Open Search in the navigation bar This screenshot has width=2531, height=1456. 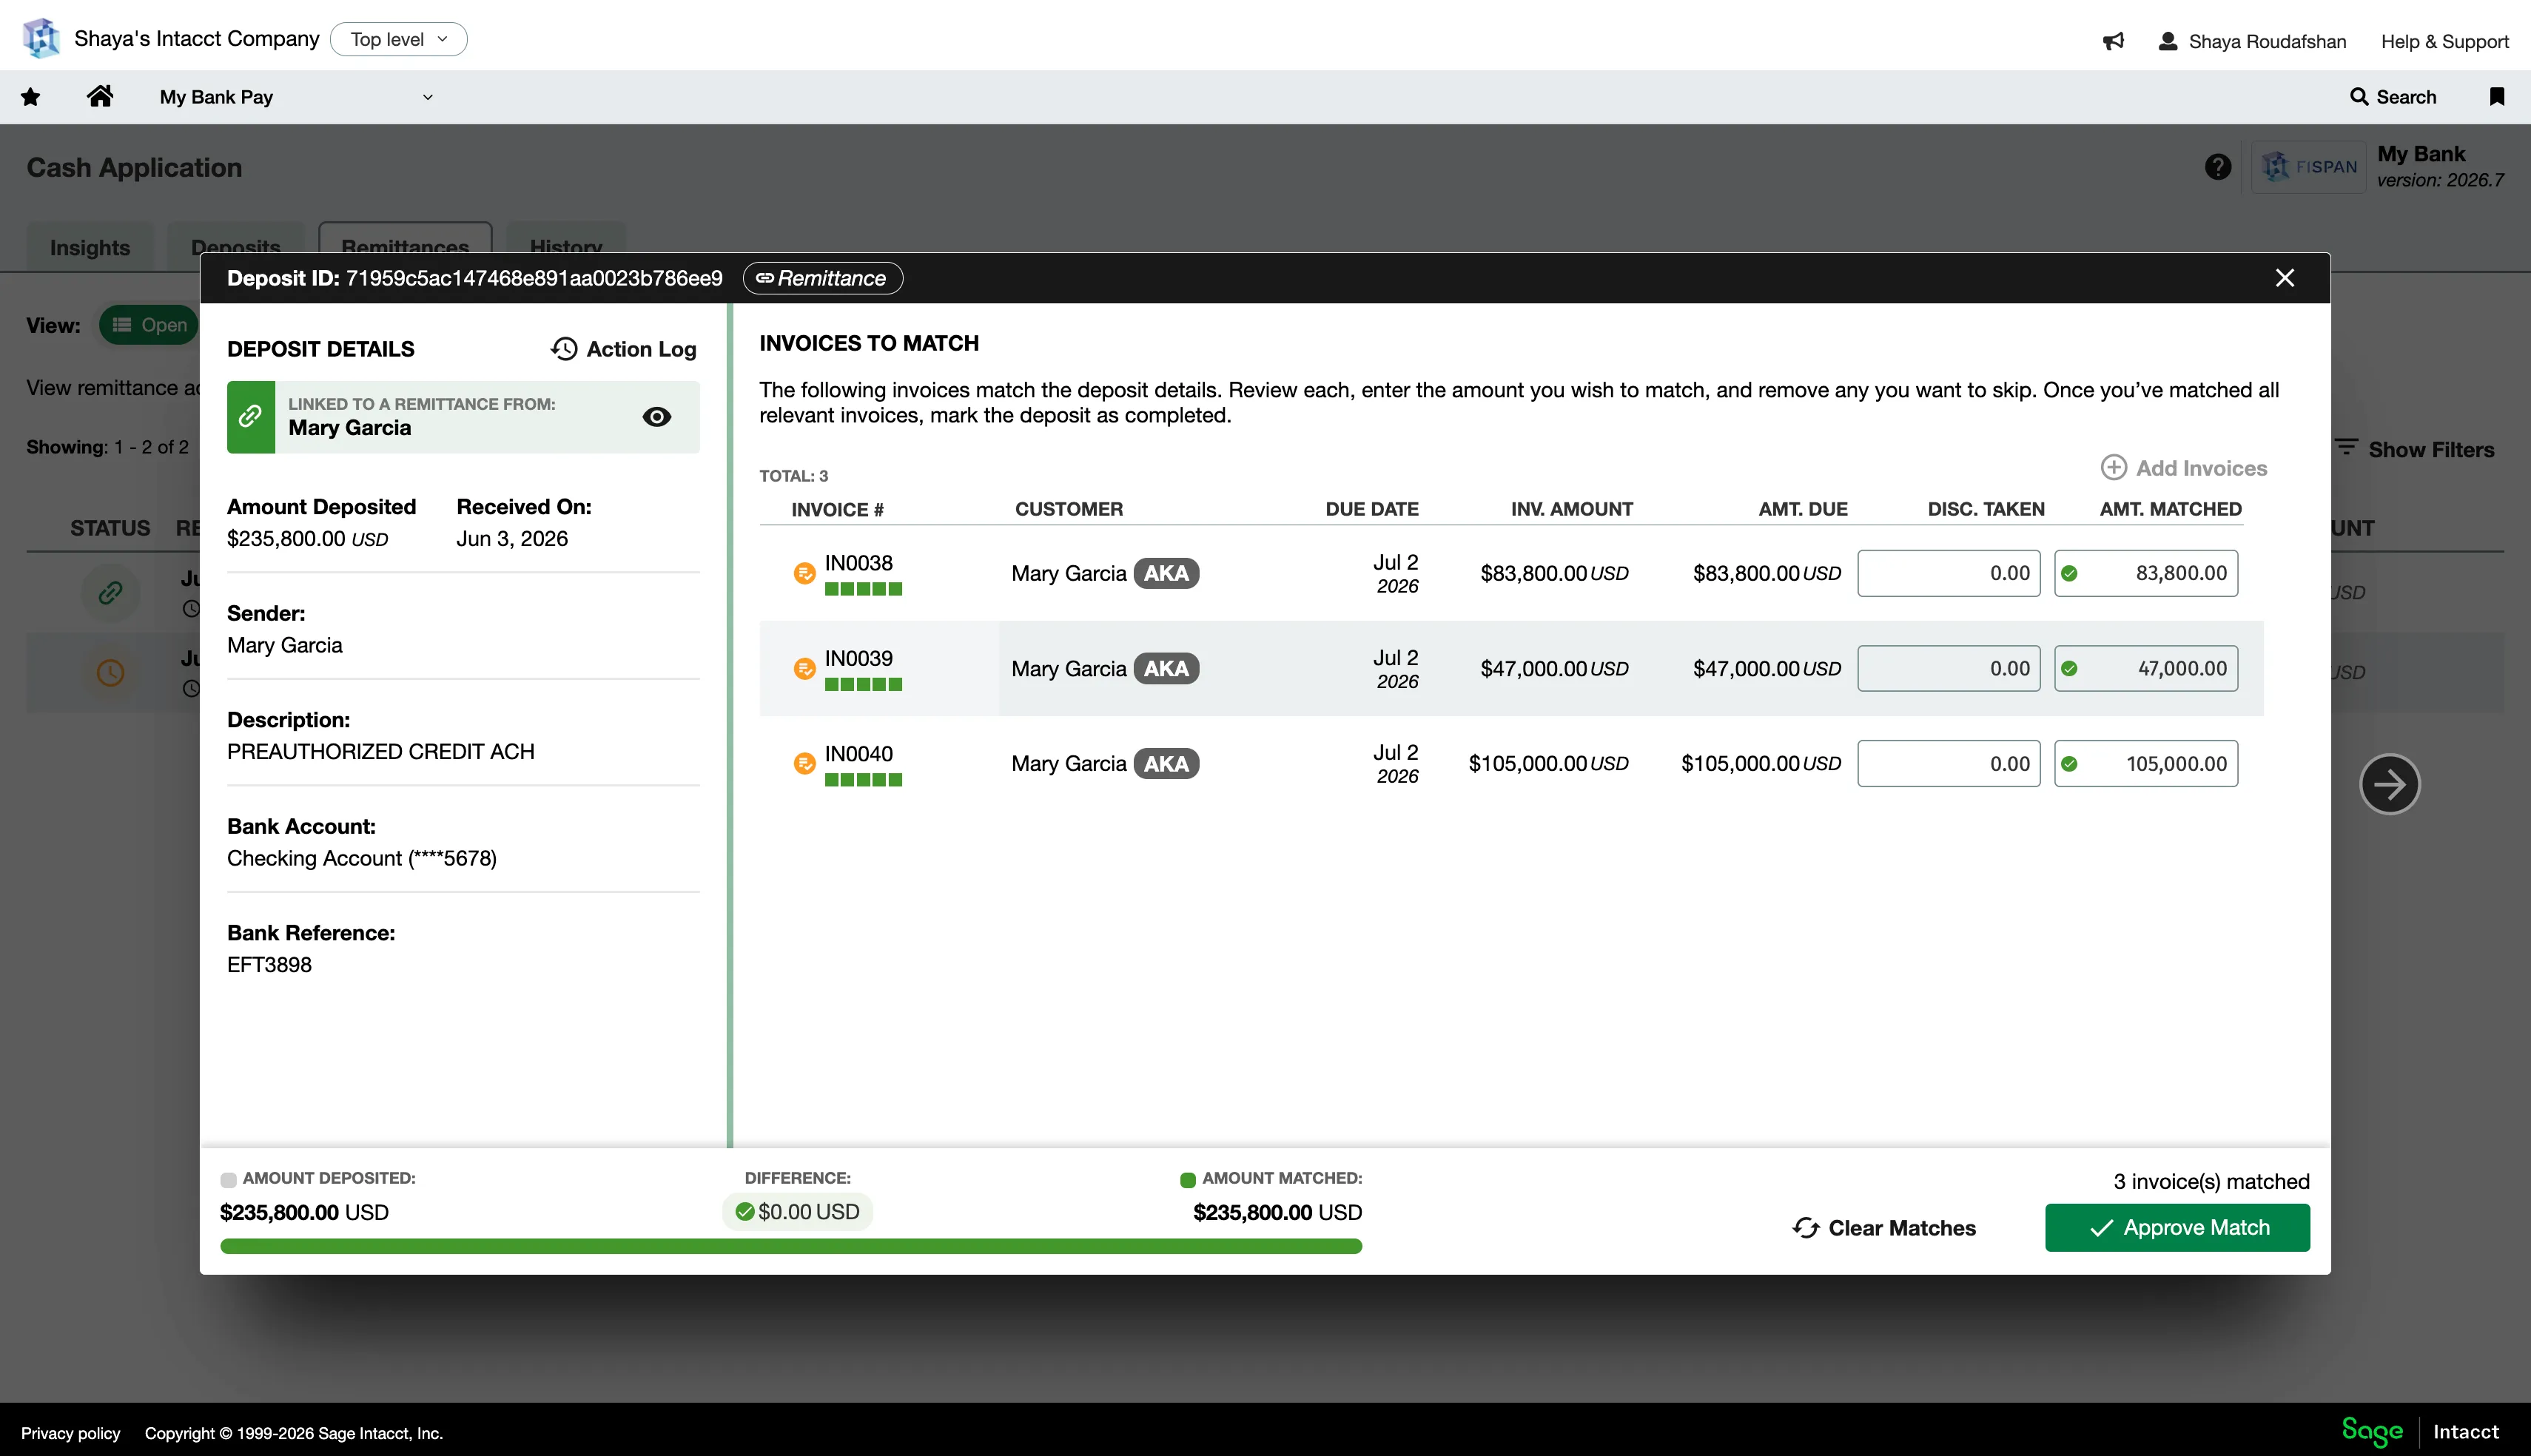click(x=2392, y=97)
